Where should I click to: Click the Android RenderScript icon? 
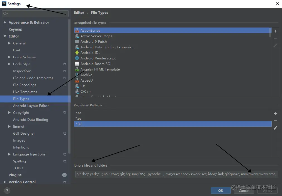point(77,58)
